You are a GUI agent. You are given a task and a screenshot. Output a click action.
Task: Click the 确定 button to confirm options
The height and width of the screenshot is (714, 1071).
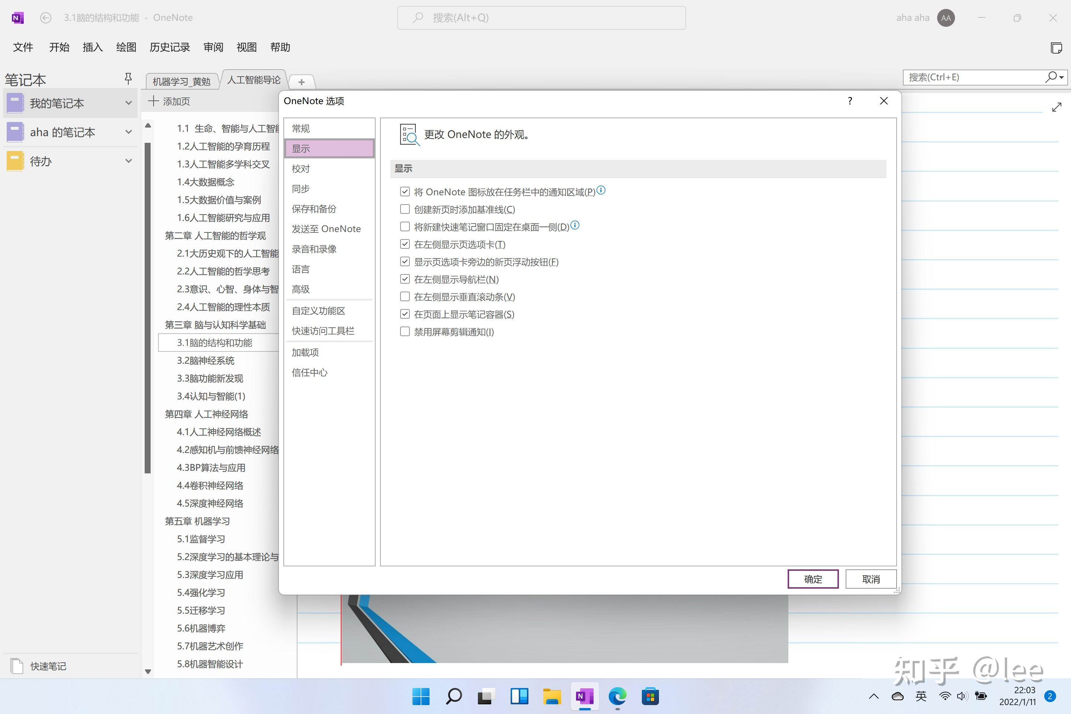[x=813, y=579]
